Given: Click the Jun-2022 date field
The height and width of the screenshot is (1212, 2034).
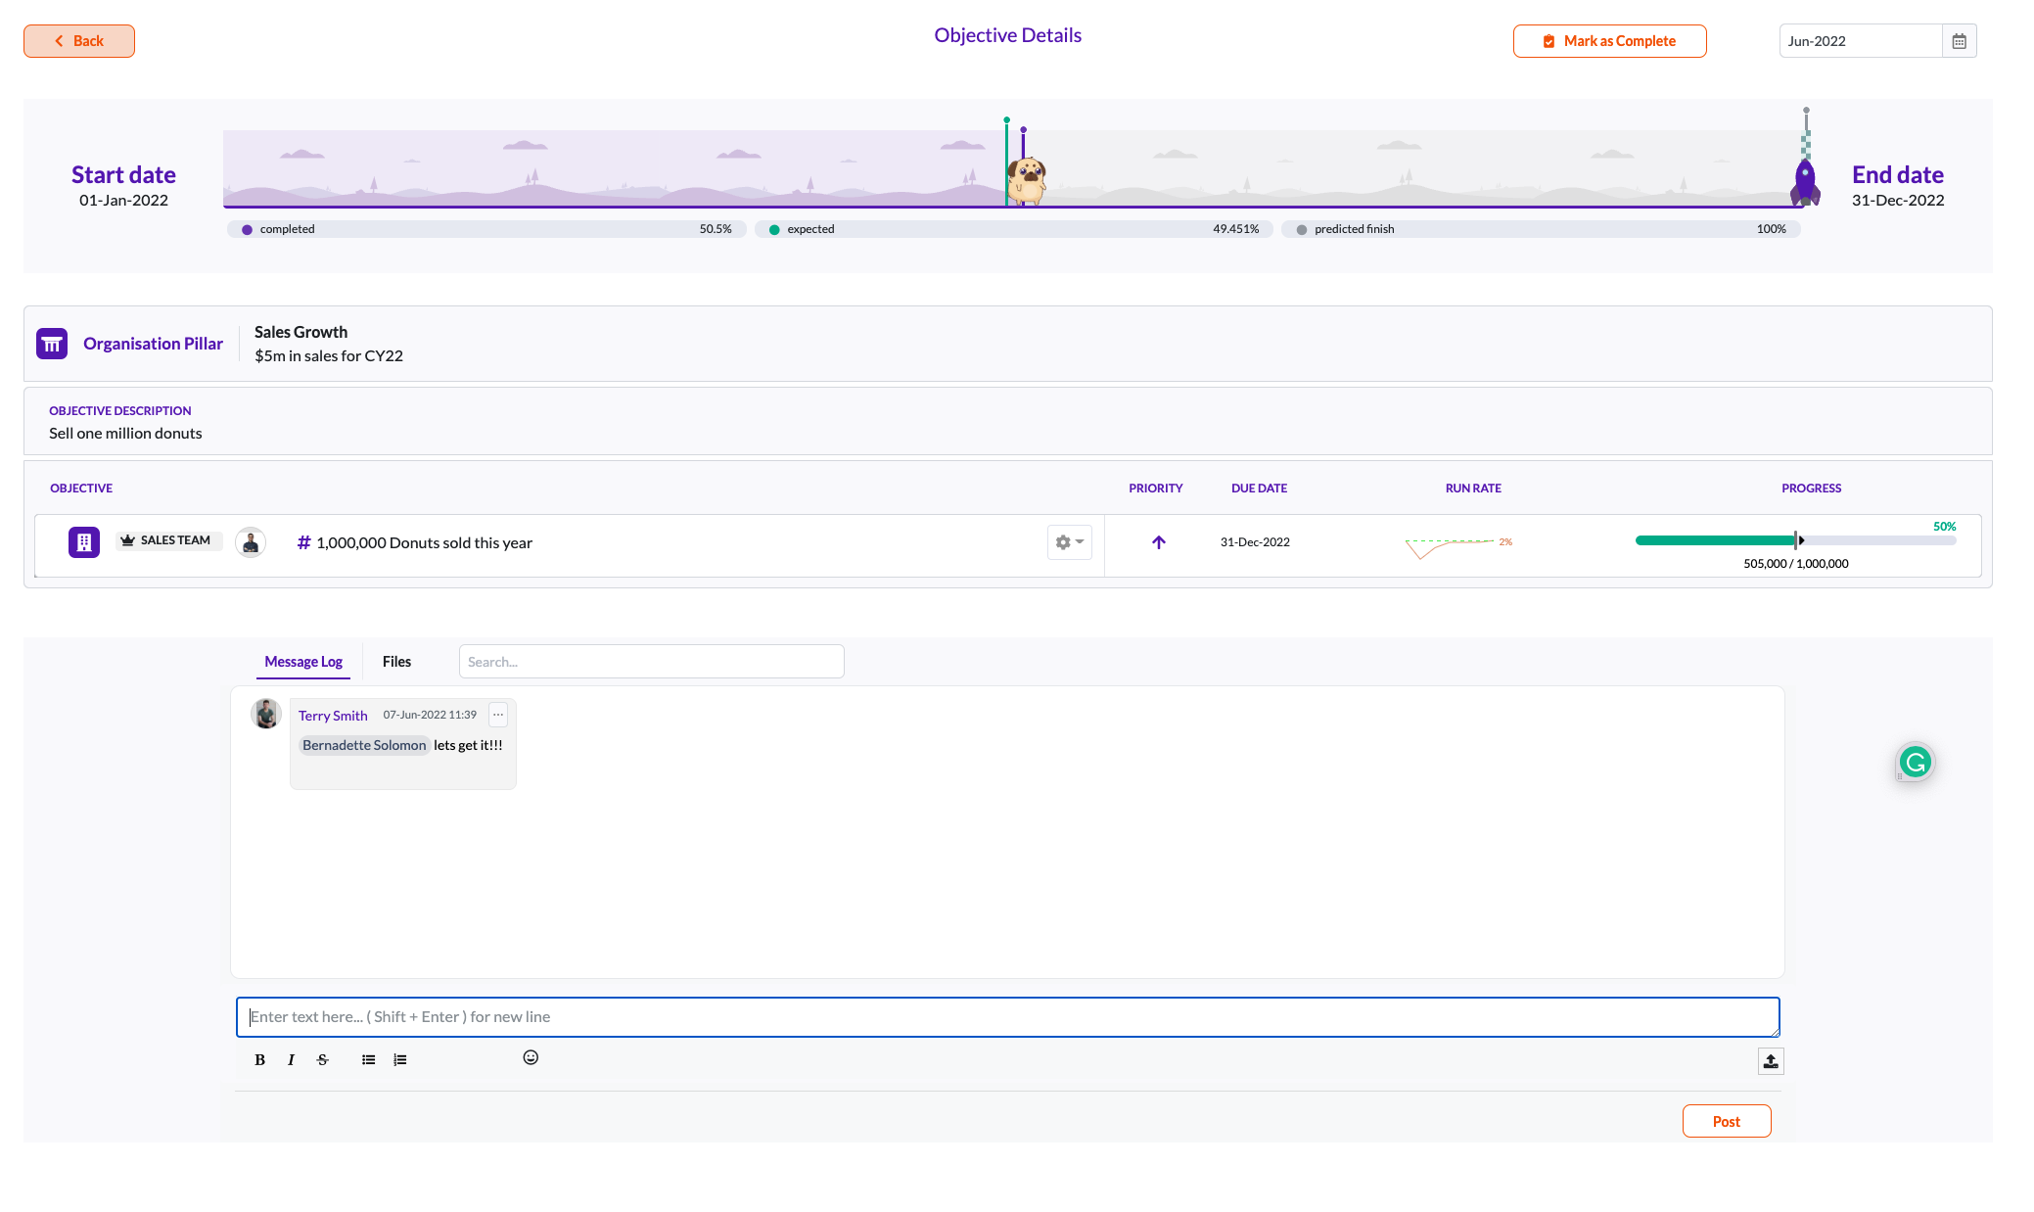Looking at the screenshot, I should pos(1860,41).
